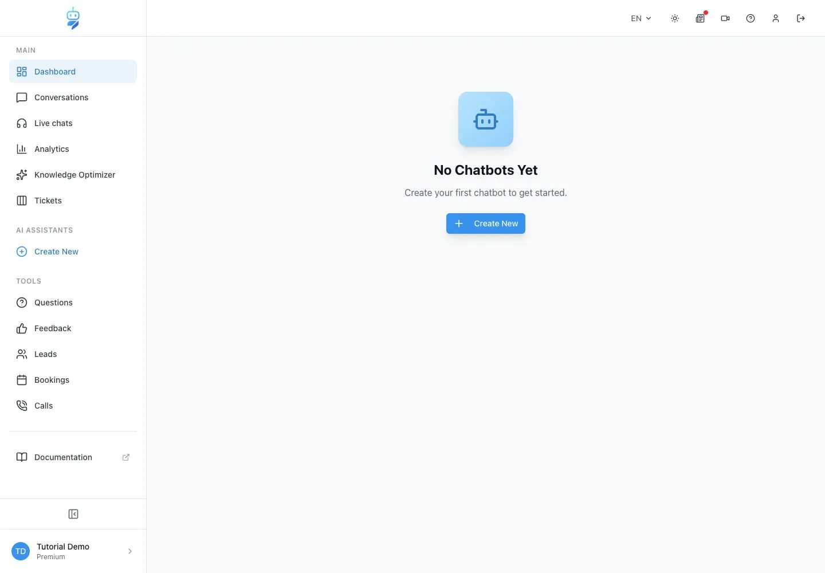The height and width of the screenshot is (573, 825).
Task: Open the news notifications icon
Action: click(x=700, y=18)
